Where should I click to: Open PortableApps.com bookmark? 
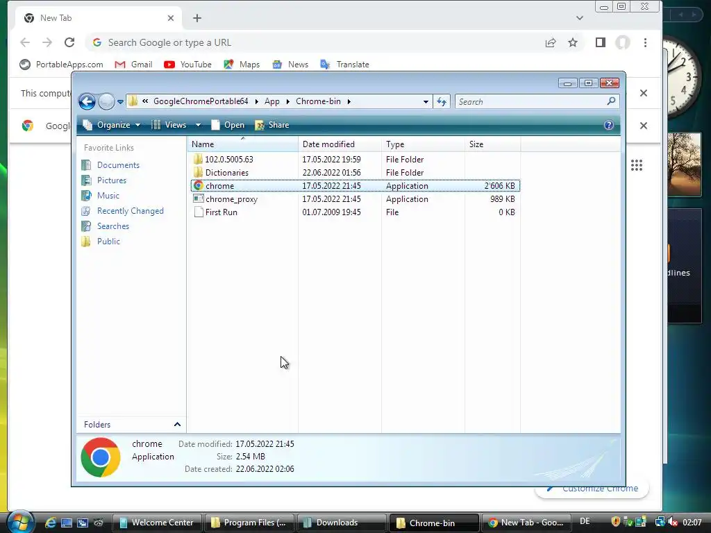pyautogui.click(x=61, y=65)
